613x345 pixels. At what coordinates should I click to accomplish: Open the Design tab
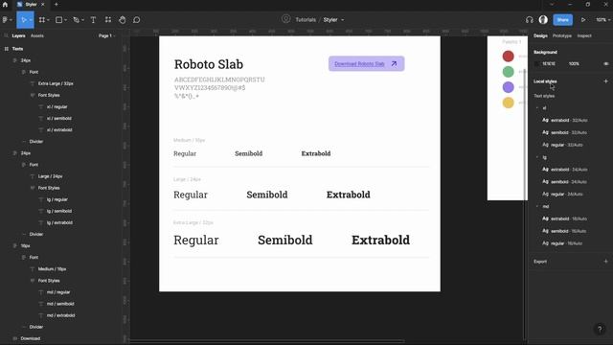pyautogui.click(x=540, y=35)
